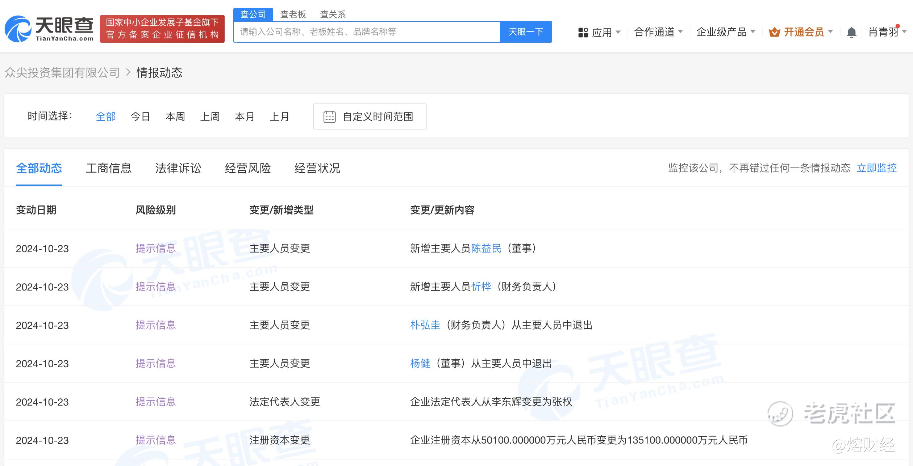Click the 注册资本变更 type cell
The height and width of the screenshot is (466, 913).
tap(280, 440)
